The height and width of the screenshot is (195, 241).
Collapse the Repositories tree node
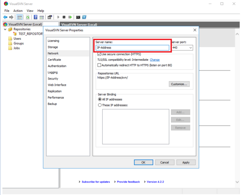pyautogui.click(x=5, y=29)
